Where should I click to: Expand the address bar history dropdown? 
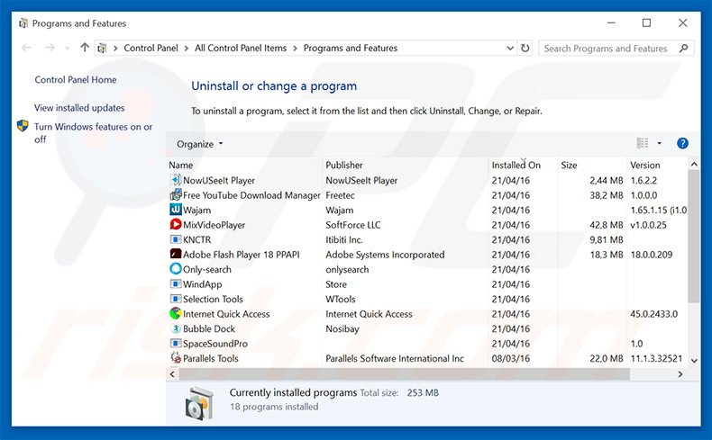tap(510, 48)
